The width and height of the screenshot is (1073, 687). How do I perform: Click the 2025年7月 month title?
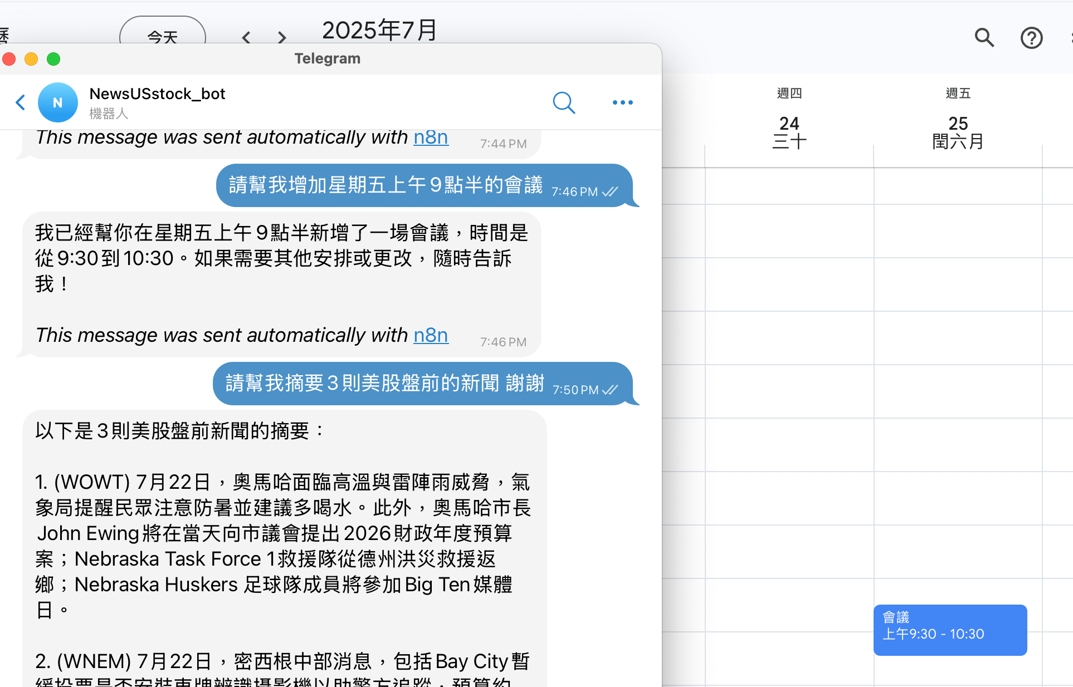point(380,30)
